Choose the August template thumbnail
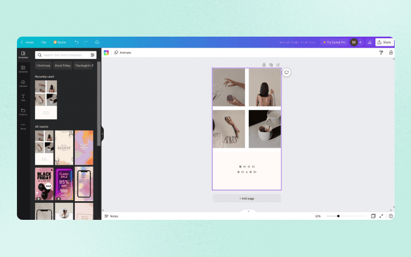Viewport: 411px width, 257px height. coord(64,148)
